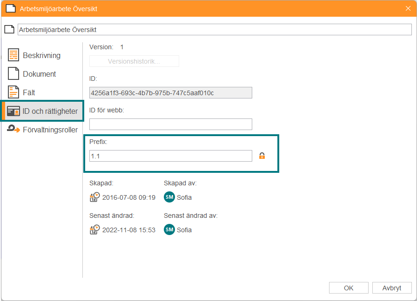This screenshot has width=417, height=301.
Task: Click the document icon left of name field
Action: tap(9, 30)
